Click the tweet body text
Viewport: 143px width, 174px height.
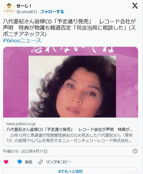pos(69,28)
